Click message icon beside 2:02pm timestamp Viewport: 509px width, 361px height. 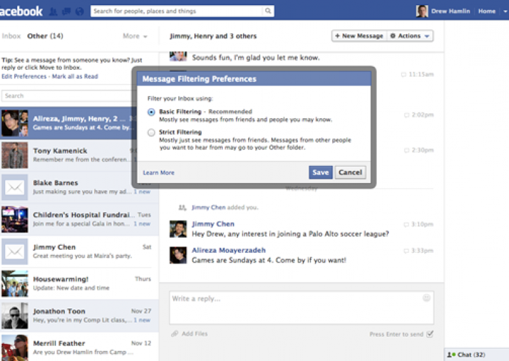[407, 115]
